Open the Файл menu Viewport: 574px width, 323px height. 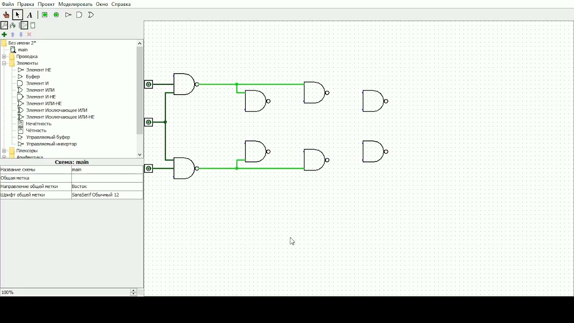click(x=8, y=4)
